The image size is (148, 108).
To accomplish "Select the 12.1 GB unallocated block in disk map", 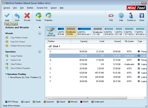I will (x=98, y=31).
